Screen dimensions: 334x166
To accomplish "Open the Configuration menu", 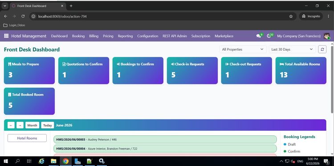I will pyautogui.click(x=147, y=36).
